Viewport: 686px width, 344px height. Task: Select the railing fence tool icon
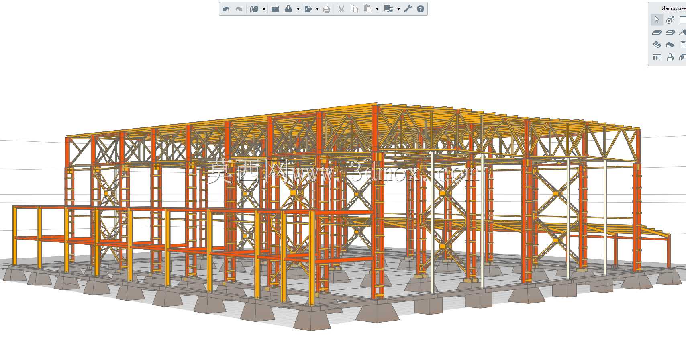(x=657, y=57)
